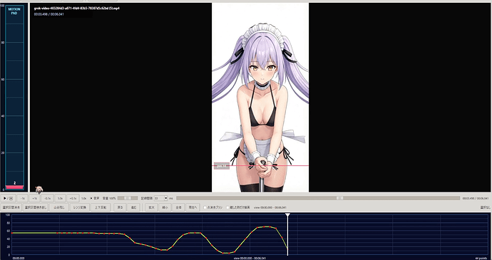492x260 pixels.
Task: Toggle the checkbox next to 1.0x speed label
Action: click(x=91, y=198)
